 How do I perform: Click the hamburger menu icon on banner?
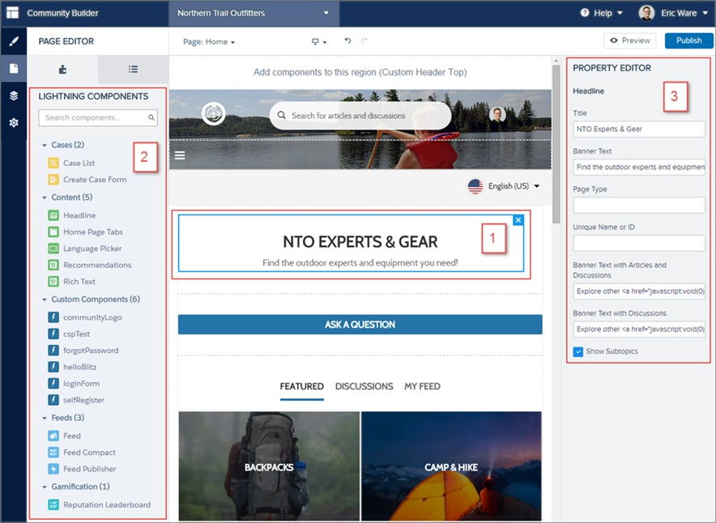pyautogui.click(x=180, y=155)
